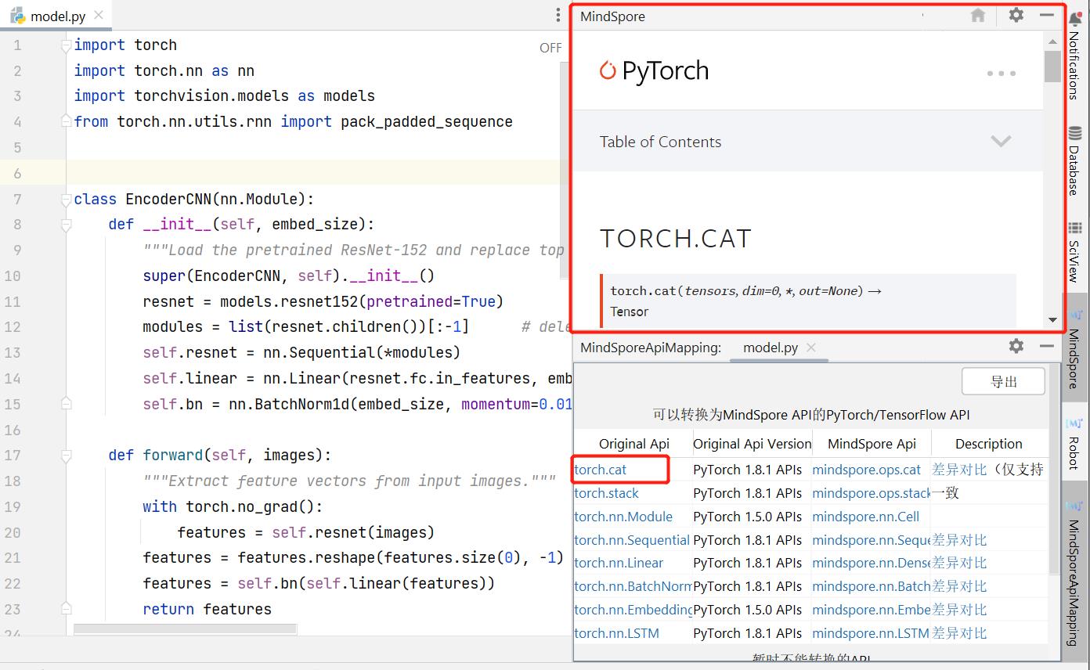Open the Database tool window
This screenshot has width=1090, height=670.
[x=1074, y=160]
